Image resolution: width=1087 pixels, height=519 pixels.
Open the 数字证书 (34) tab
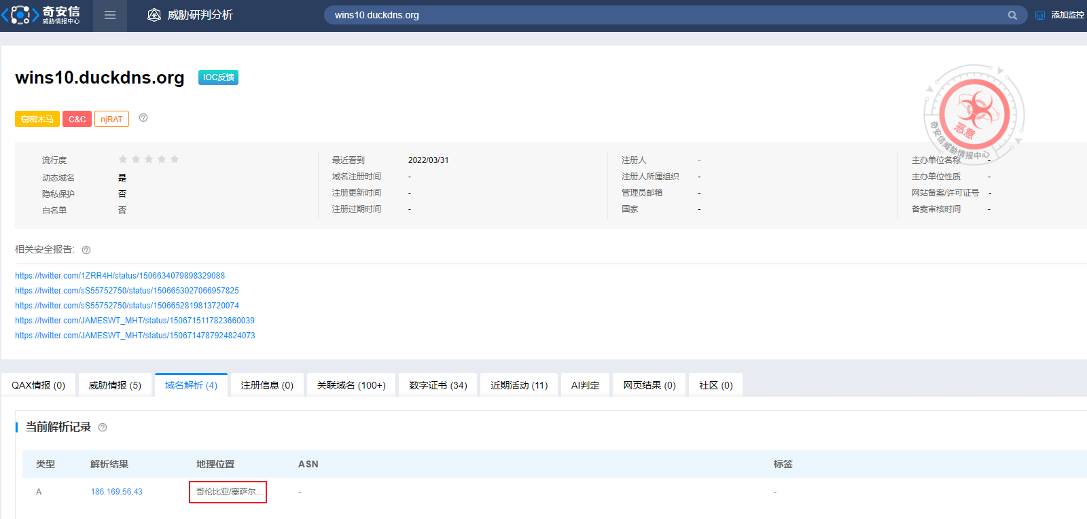[x=438, y=385]
